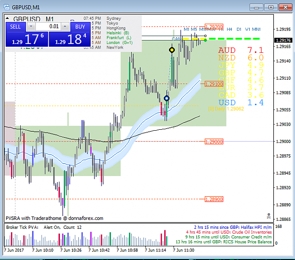Image resolution: width=295 pixels, height=260 pixels.
Task: Minimize the GBPUSD,M1 chart window
Action: [256, 8]
